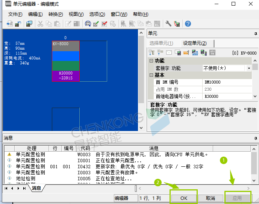Collapse the 功能 property group
Screen dimensions: 259x204
tap(151, 61)
